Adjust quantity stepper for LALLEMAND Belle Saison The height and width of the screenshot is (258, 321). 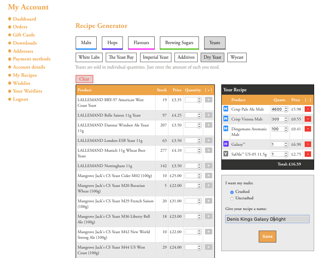199,116
